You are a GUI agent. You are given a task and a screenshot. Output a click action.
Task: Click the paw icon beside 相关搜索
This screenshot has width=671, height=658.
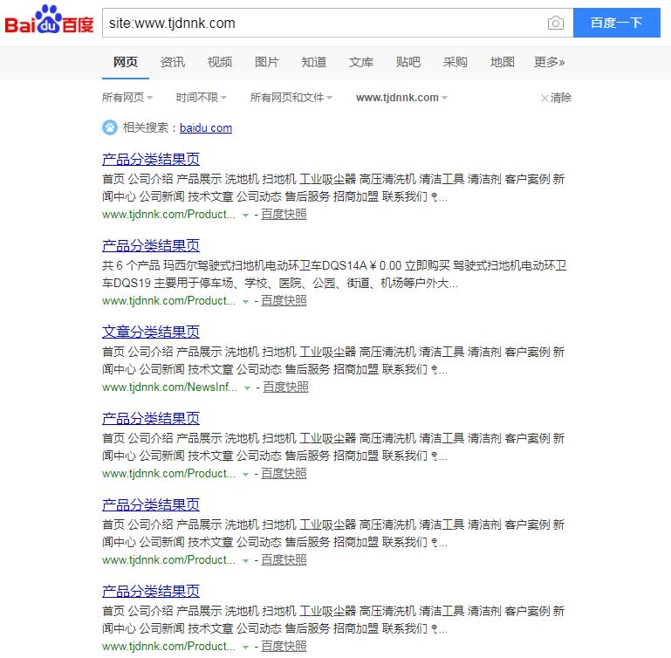[110, 127]
